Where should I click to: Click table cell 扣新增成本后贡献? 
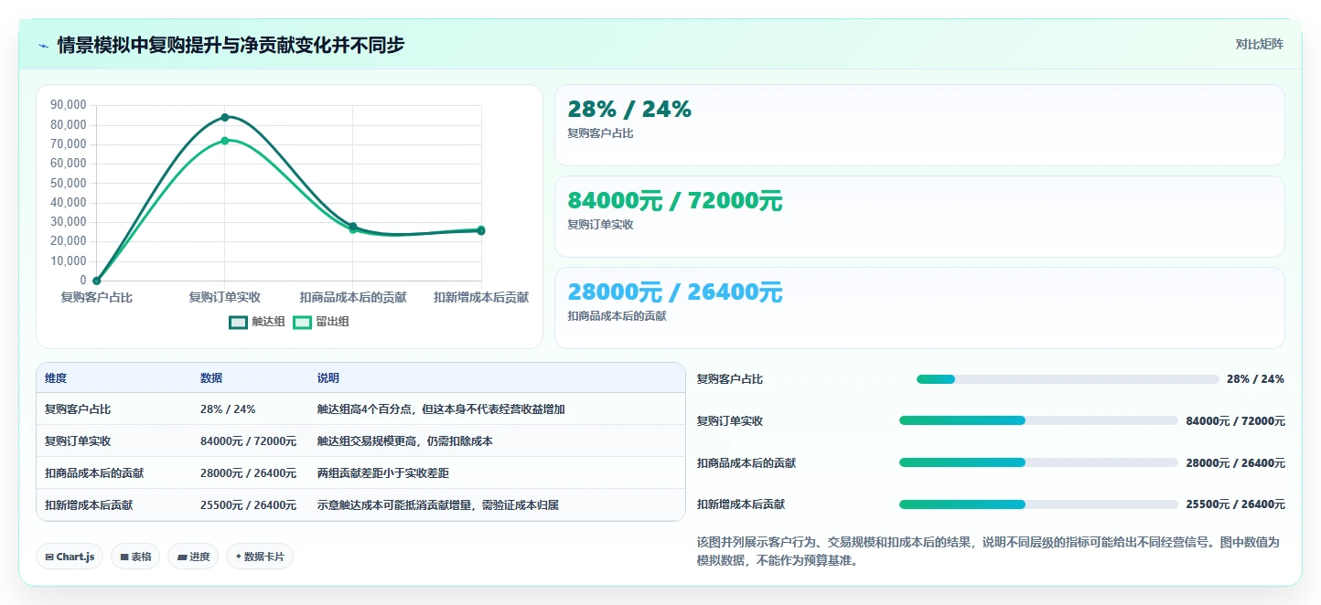[x=89, y=504]
